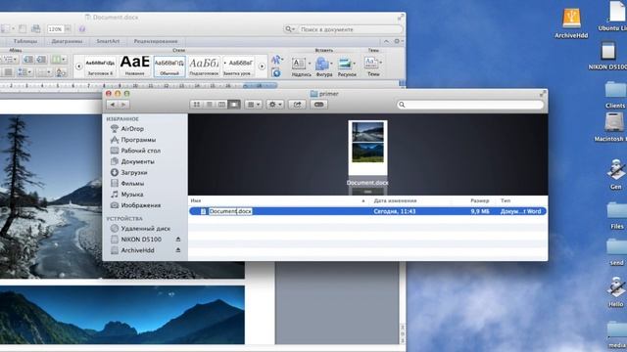
Task: Open the Диаграммы ribbon tab in Word
Action: [x=67, y=41]
